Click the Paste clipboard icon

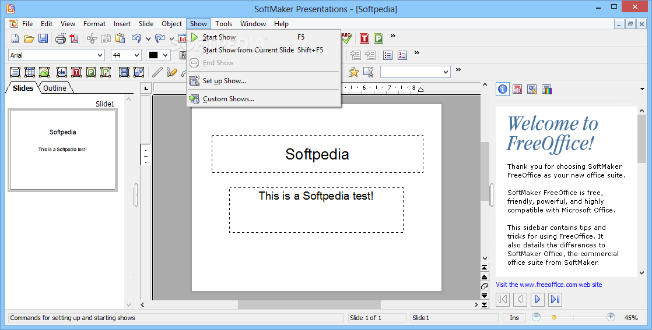coord(120,38)
